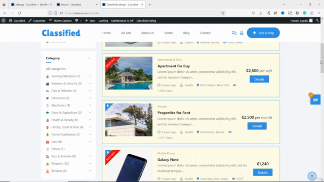
Task: Expand the Home Appliances subcategories
Action: pos(90,134)
